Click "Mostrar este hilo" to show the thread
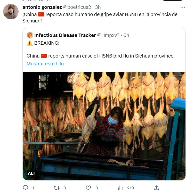The height and width of the screenshot is (194, 194). pos(45,63)
